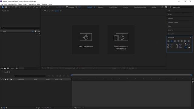The height and width of the screenshot is (109, 194).
Task: Open the Help menu
Action: 50,4
